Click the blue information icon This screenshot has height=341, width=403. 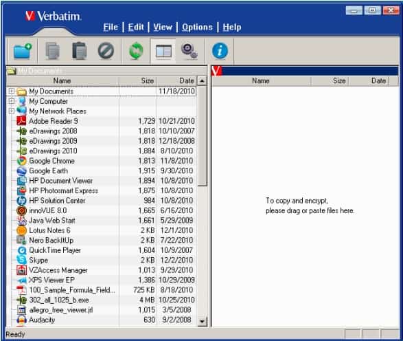[x=220, y=51]
